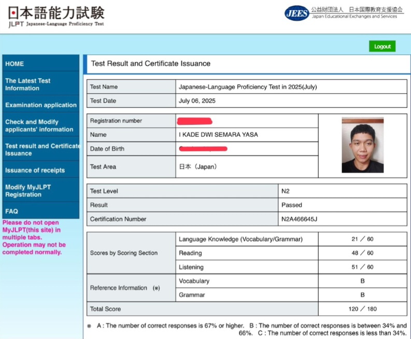Click the Vocabulary reference grade B
The image size is (411, 339).
pos(362,281)
